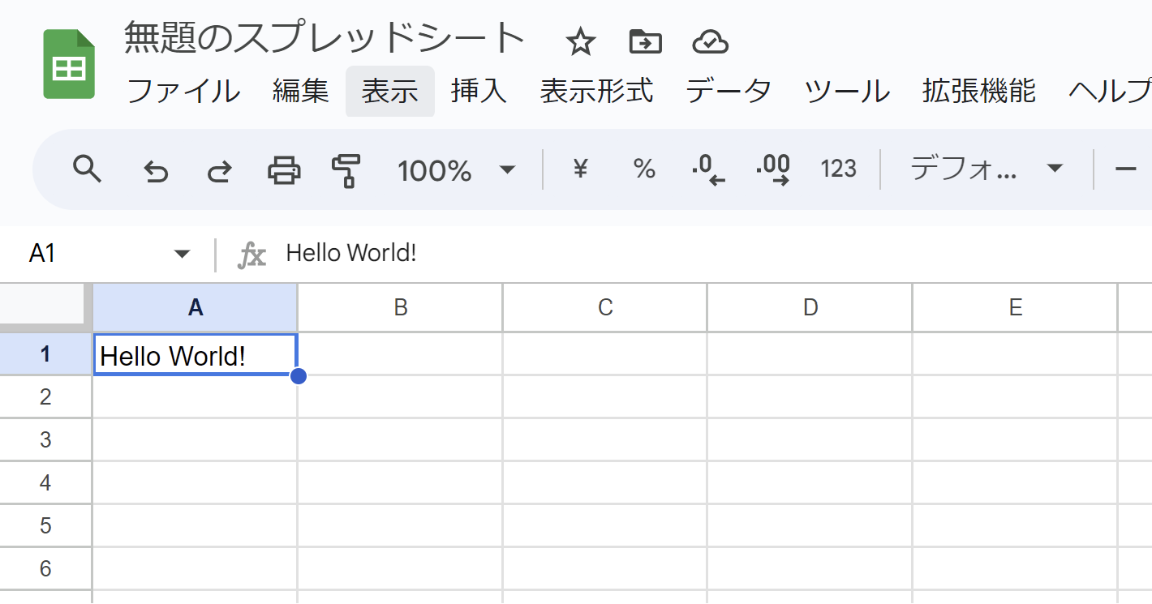
Task: Star this spreadsheet
Action: pyautogui.click(x=581, y=41)
